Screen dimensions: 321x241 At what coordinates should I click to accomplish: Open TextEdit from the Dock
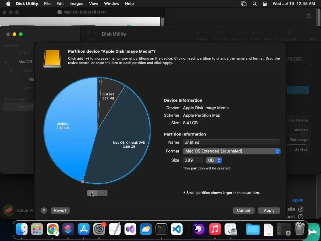[x=115, y=229]
